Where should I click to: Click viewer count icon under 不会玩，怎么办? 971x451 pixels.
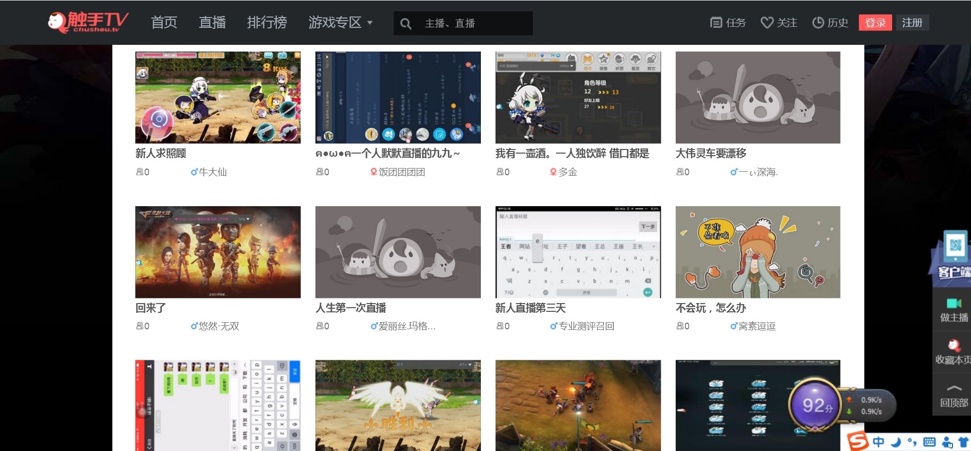[680, 326]
